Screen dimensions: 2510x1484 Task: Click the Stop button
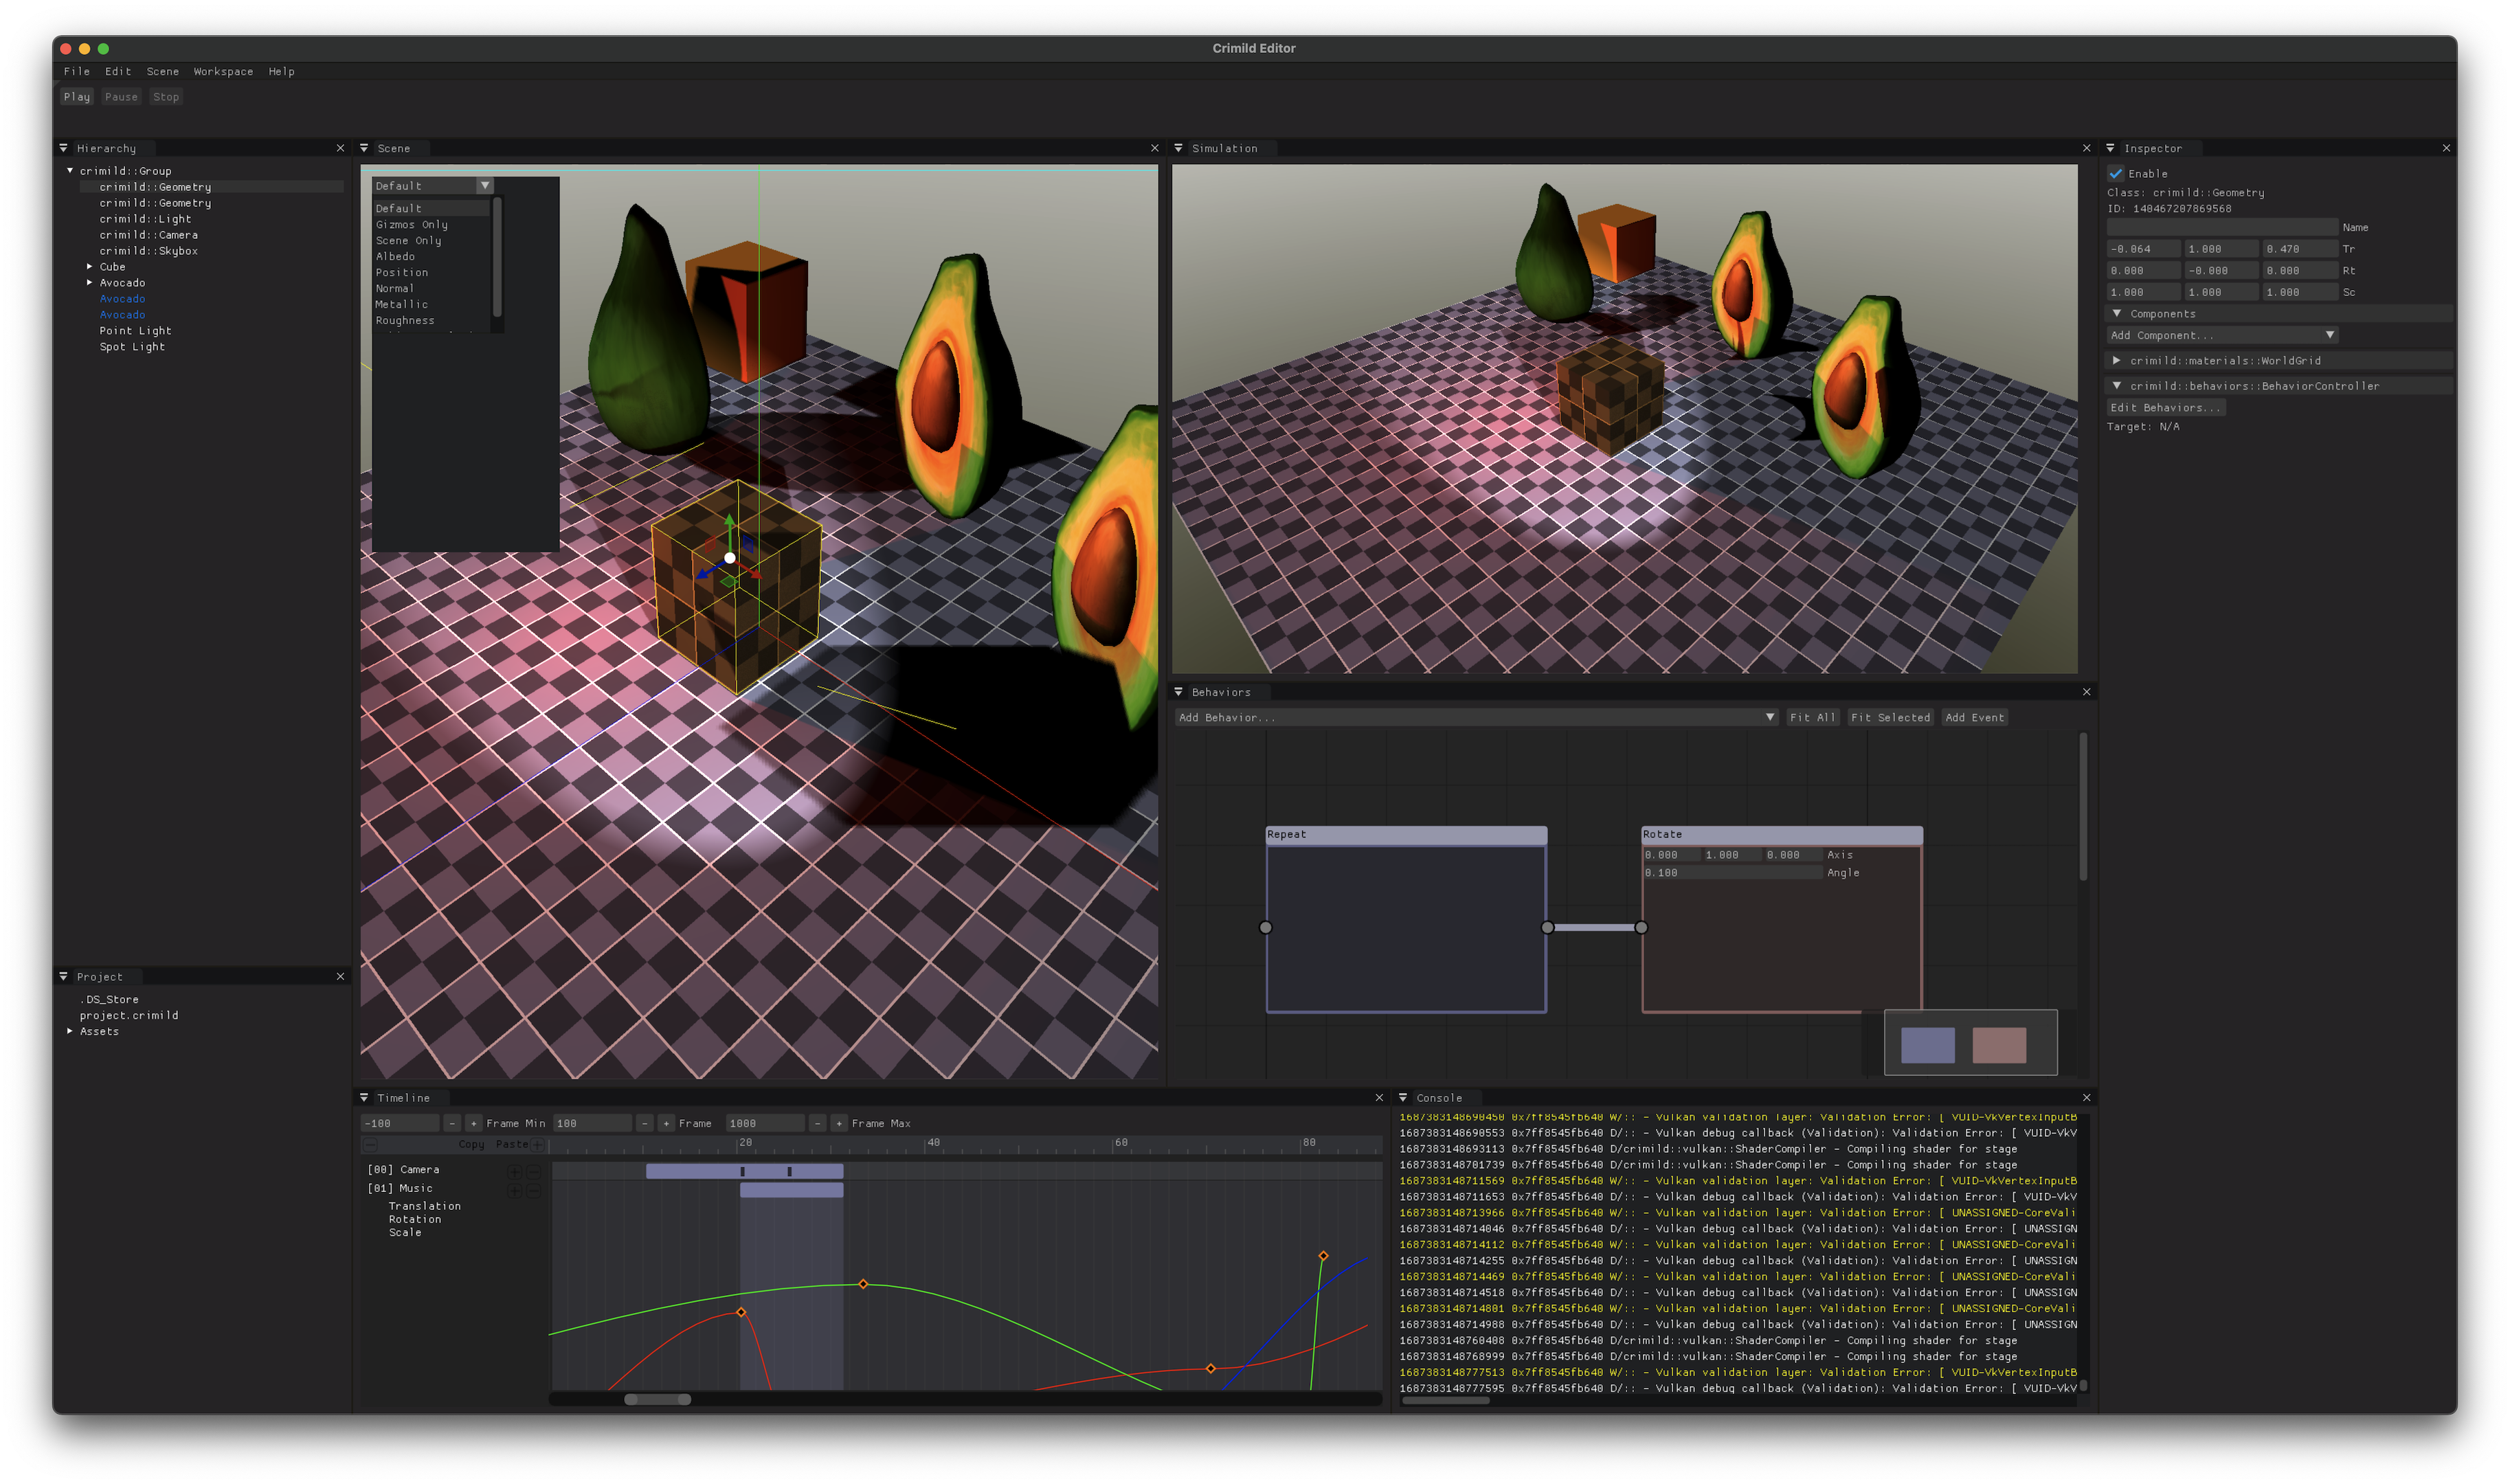166,97
